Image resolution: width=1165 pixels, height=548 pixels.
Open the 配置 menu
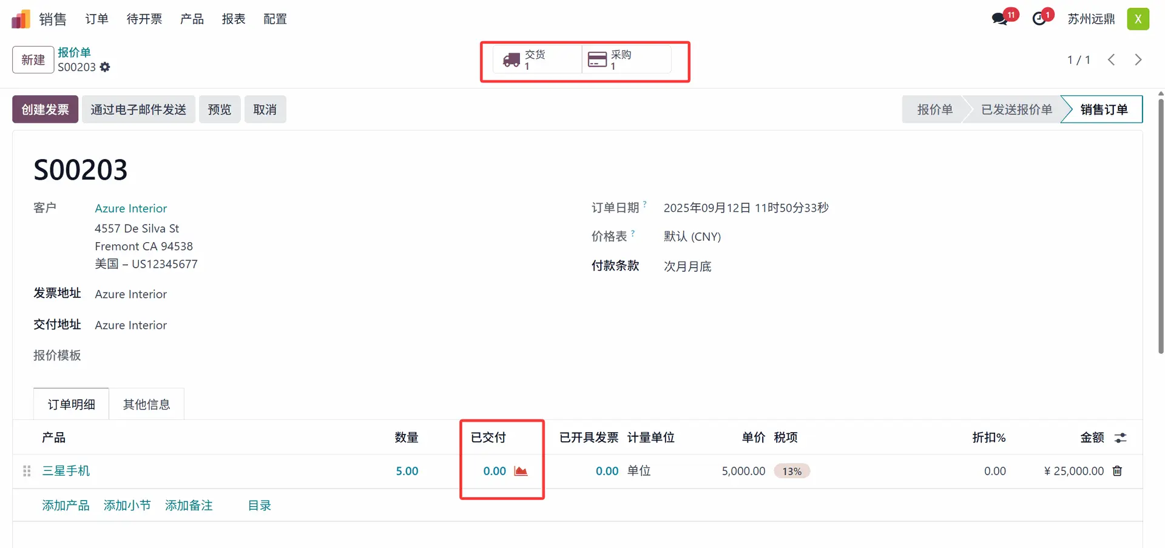[275, 19]
